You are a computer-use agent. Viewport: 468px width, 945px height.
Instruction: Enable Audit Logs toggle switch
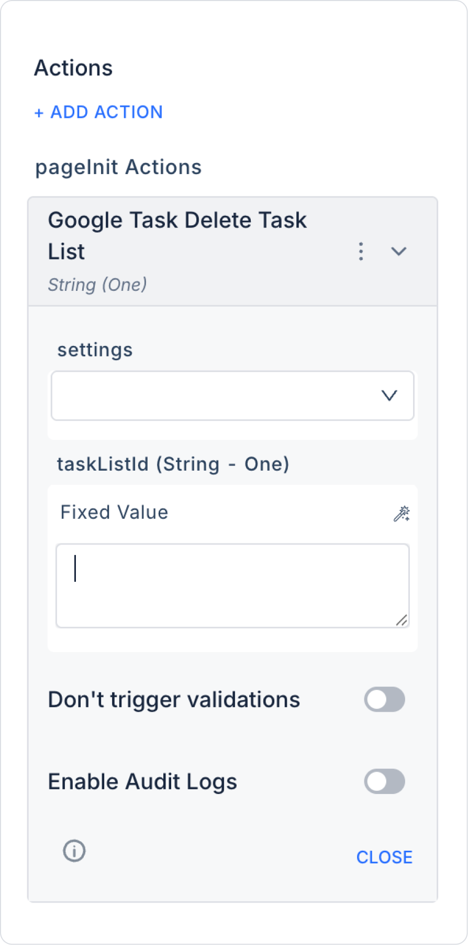pos(384,781)
